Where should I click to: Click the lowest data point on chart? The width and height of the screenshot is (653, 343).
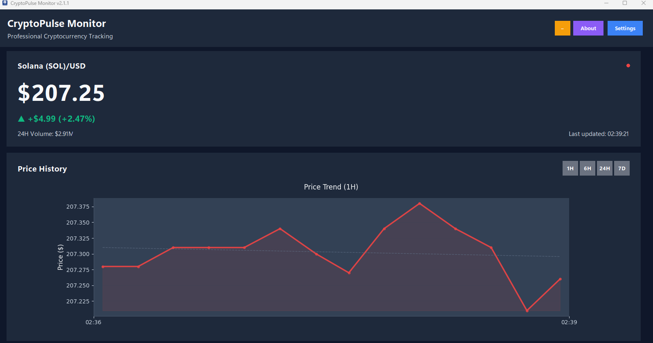[x=527, y=311]
